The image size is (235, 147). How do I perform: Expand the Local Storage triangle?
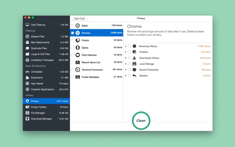point(126,64)
